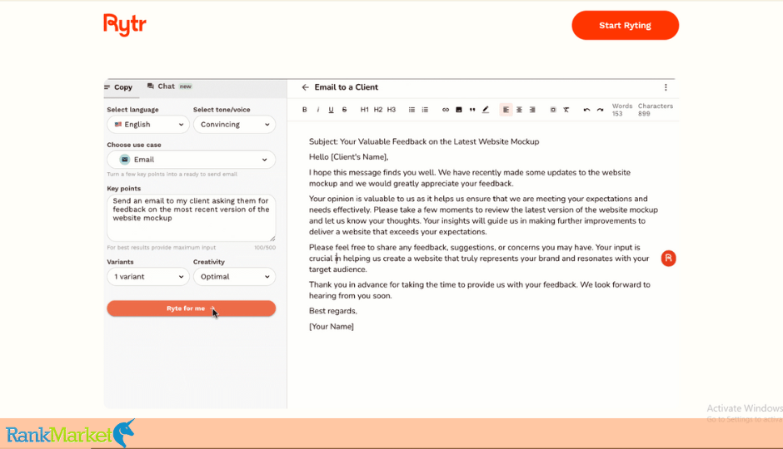Screen dimensions: 783x449
Task: Click into the Key points text area
Action: [x=192, y=218]
